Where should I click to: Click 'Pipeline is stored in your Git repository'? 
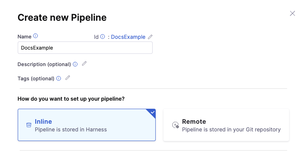click(231, 129)
